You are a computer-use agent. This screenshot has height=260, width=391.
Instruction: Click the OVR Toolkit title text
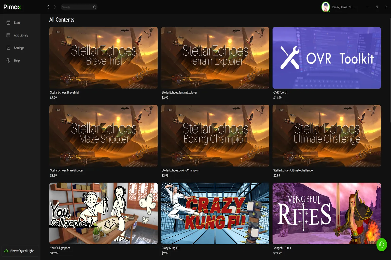(x=280, y=92)
